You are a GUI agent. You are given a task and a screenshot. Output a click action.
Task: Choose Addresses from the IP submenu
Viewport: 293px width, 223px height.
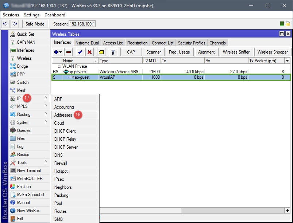75,115
